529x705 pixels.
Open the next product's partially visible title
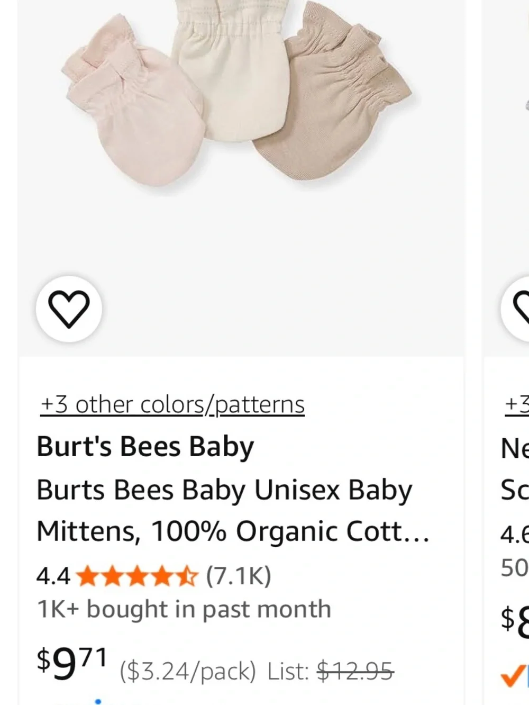515,469
